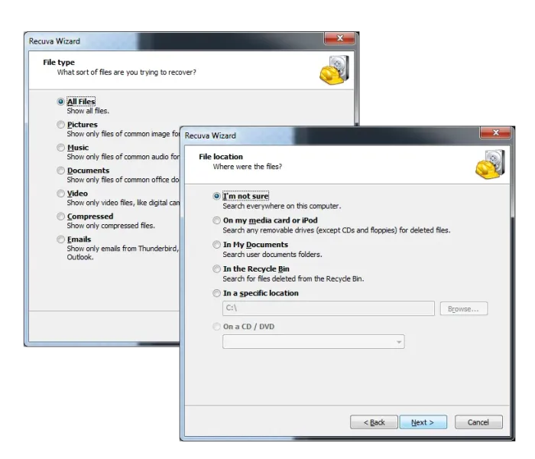Click the 'Show all files.' description
Screen dimensions: 535x459
click(88, 111)
